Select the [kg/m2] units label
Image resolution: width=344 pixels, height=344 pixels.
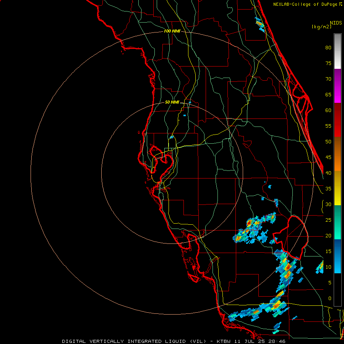click(321, 27)
